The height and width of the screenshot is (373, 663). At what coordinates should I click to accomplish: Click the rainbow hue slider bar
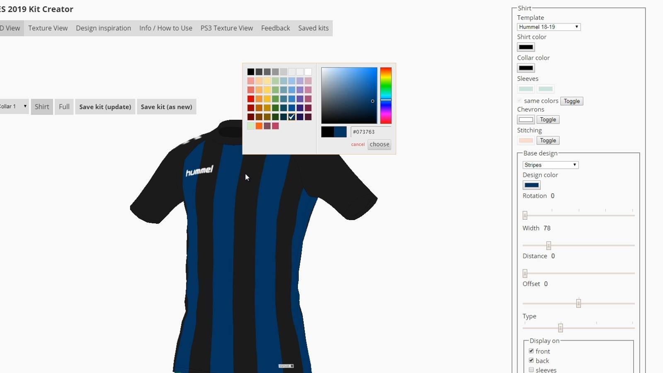point(386,96)
